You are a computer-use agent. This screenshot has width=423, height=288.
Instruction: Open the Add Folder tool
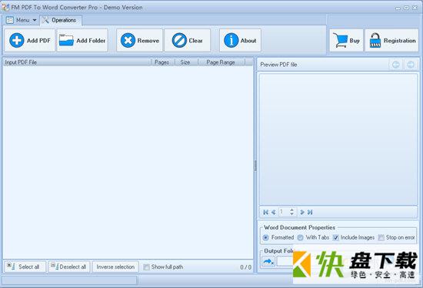[x=82, y=41]
